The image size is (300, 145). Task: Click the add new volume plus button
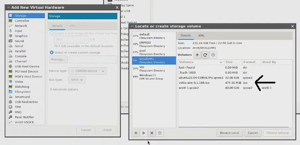point(197,55)
